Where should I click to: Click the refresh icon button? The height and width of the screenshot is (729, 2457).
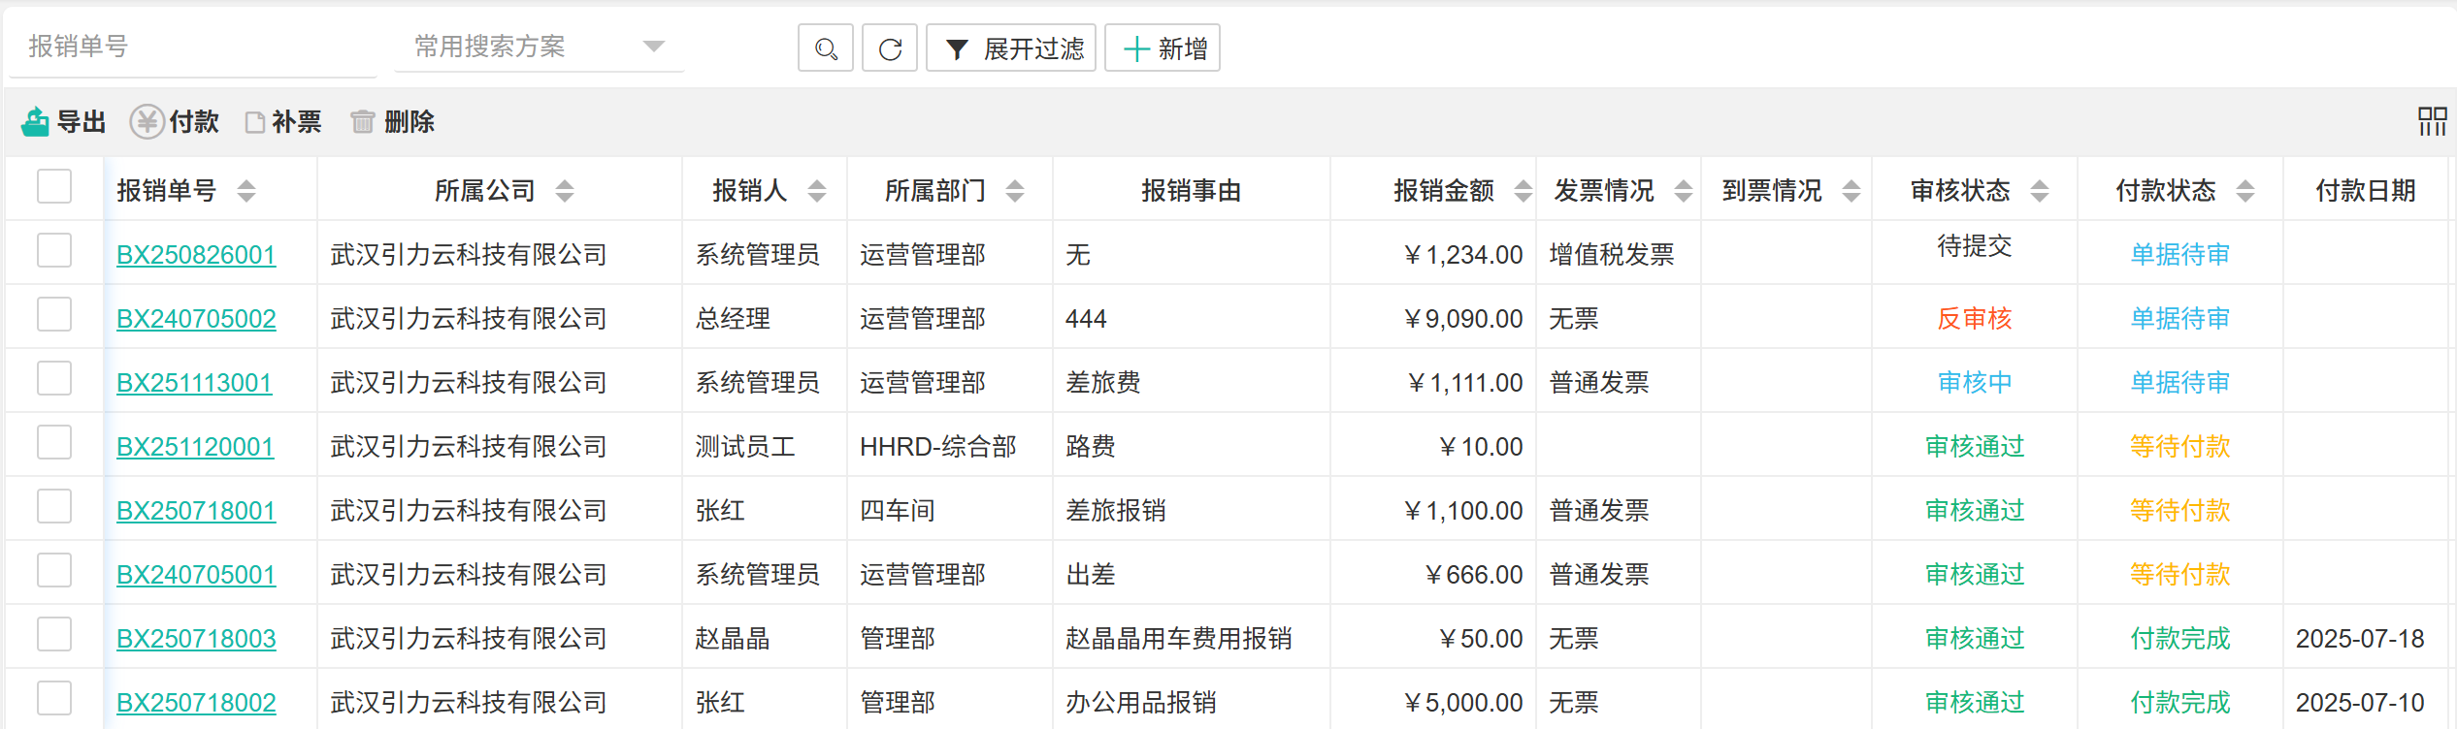click(x=890, y=48)
